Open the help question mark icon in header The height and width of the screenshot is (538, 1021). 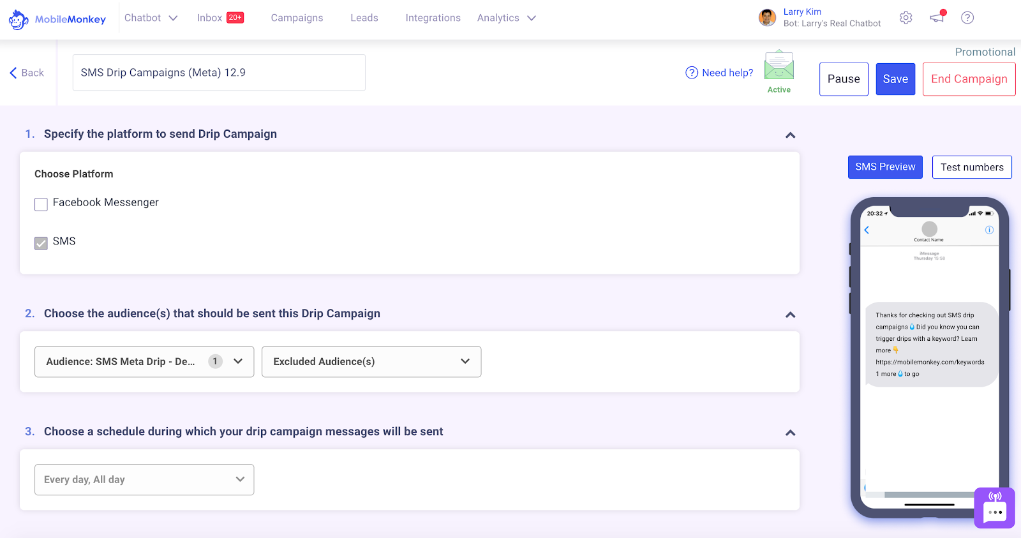967,18
